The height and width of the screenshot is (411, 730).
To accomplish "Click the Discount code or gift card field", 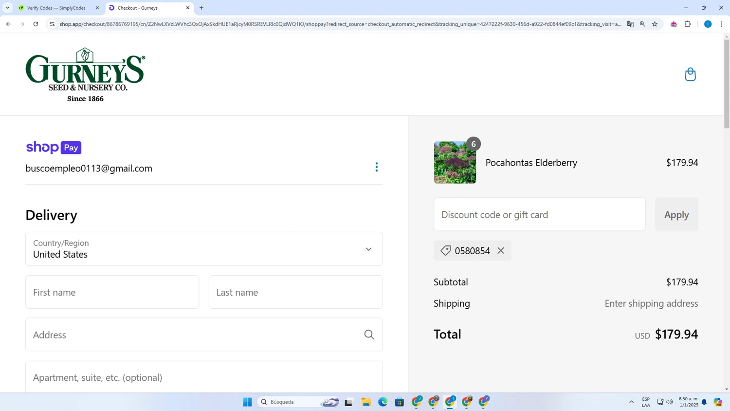I will coord(539,214).
